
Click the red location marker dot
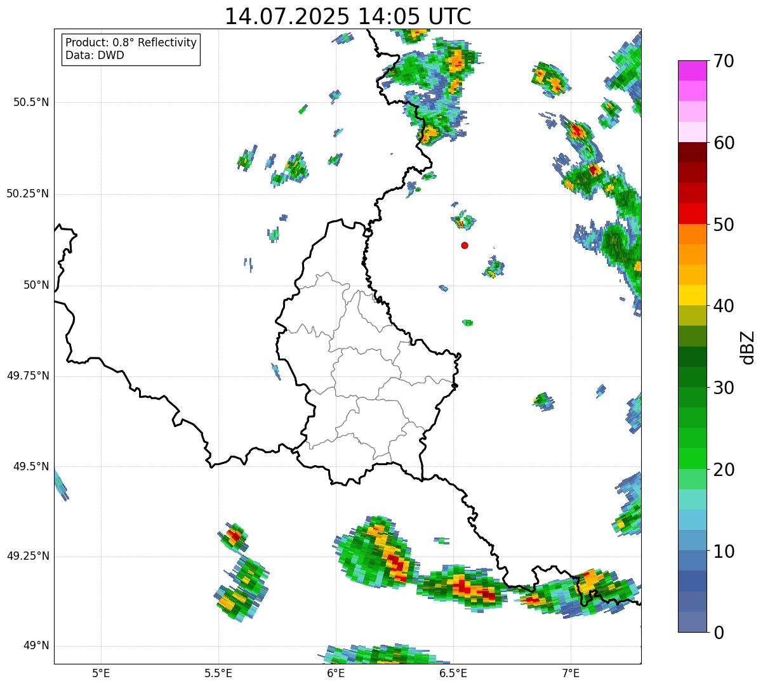tap(465, 245)
